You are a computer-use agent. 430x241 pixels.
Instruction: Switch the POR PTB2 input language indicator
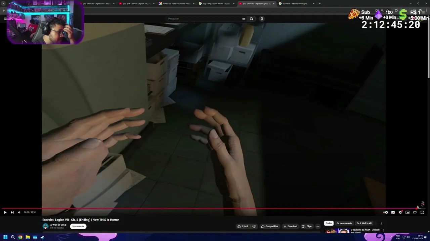[398, 237]
